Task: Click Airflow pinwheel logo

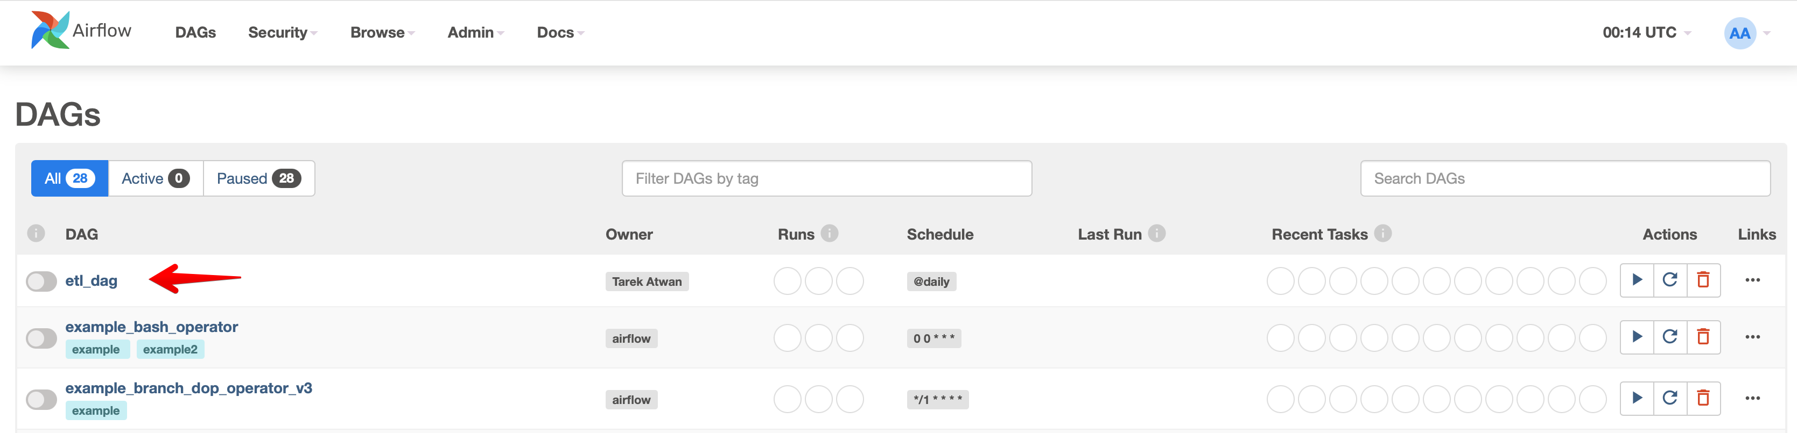Action: pos(50,31)
